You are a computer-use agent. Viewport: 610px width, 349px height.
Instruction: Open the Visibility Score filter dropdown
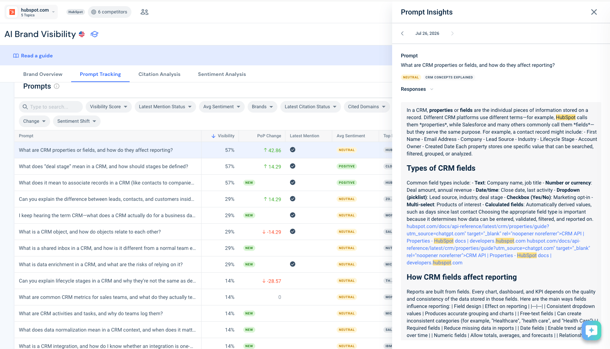tap(109, 107)
